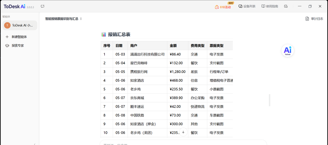Open 使用指南 user guide
328x145 pixels.
[270, 6]
